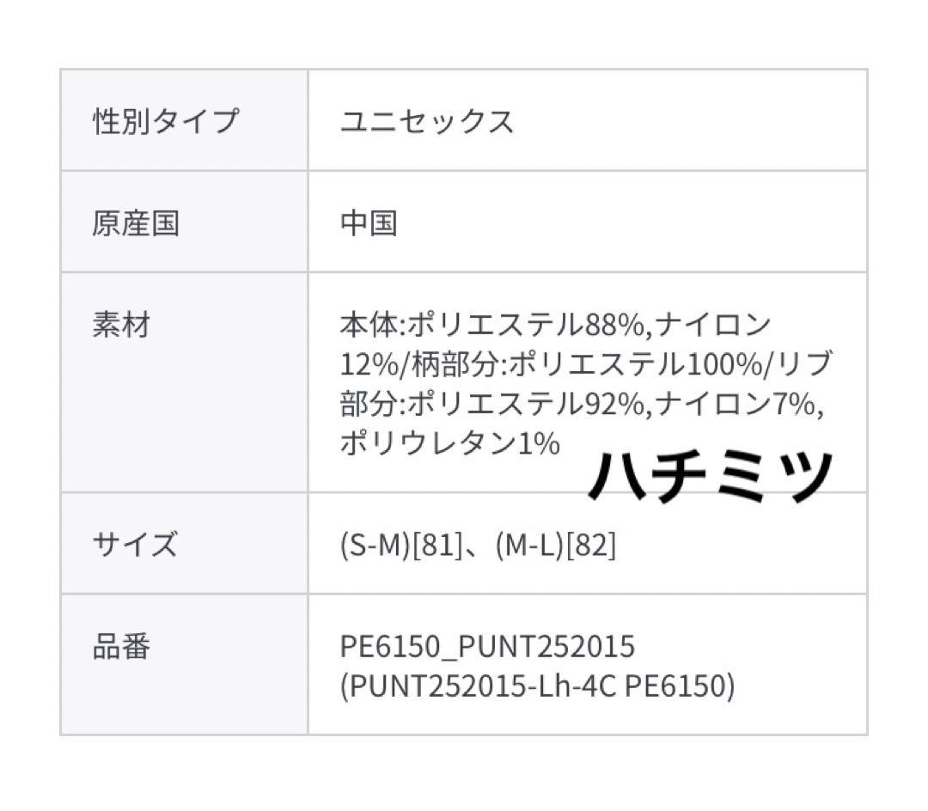Click the 性別タイプ row label
This screenshot has width=928, height=811.
point(164,121)
